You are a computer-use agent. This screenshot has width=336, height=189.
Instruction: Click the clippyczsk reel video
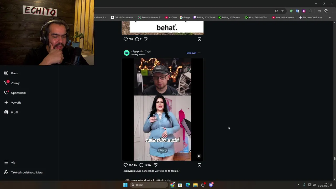162,109
